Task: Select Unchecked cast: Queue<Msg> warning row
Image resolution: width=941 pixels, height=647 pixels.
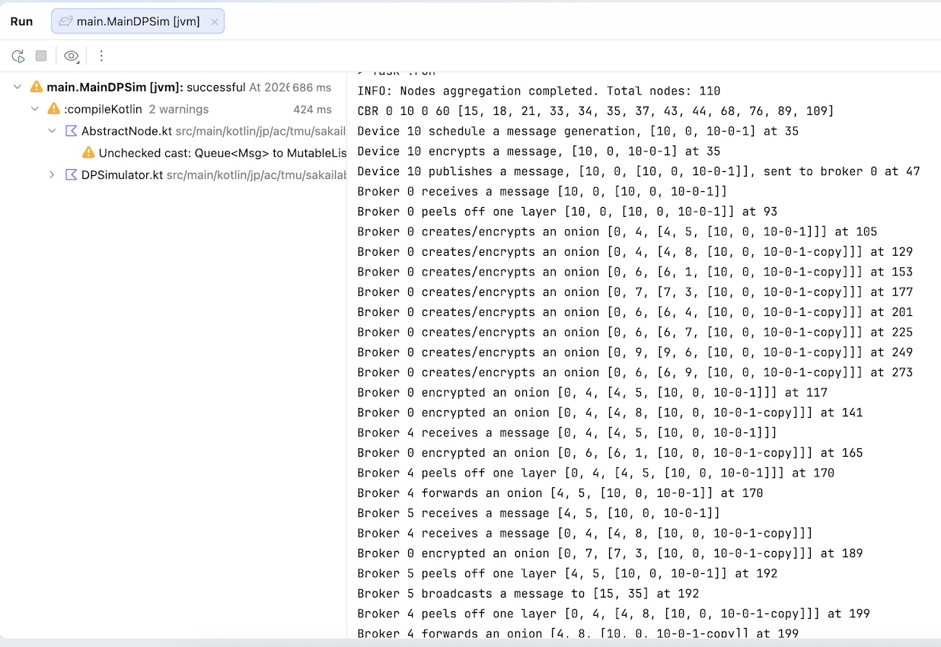Action: click(x=173, y=153)
